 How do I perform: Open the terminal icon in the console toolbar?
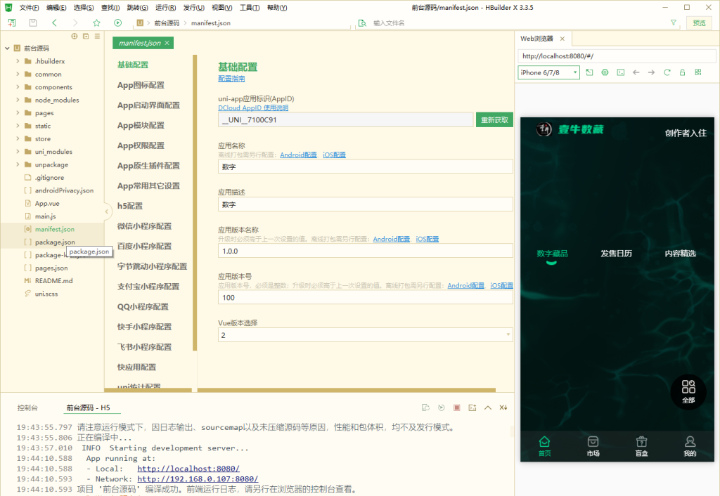click(x=472, y=407)
